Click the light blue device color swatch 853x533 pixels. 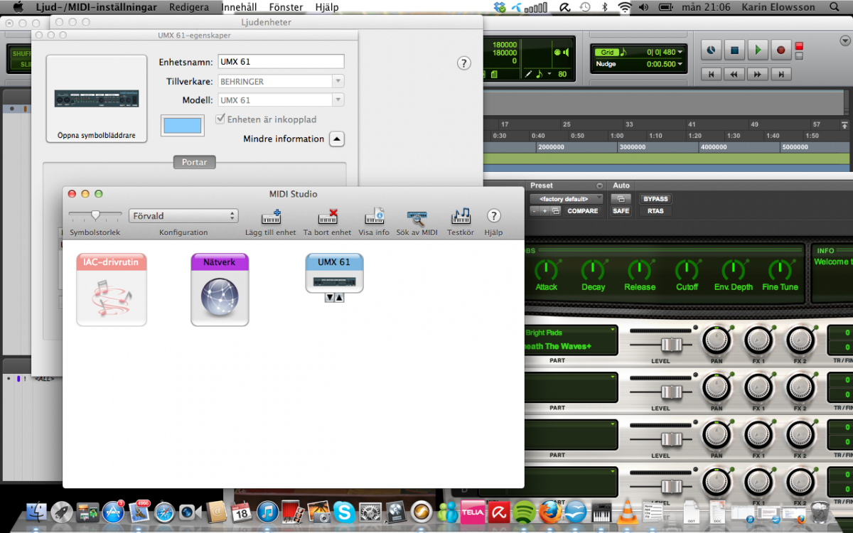[x=183, y=126]
